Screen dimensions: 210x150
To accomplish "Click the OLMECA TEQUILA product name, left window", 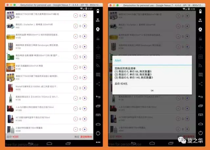I will [37, 97].
